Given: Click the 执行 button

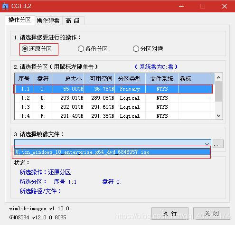Looking at the screenshot, I should (170, 214).
